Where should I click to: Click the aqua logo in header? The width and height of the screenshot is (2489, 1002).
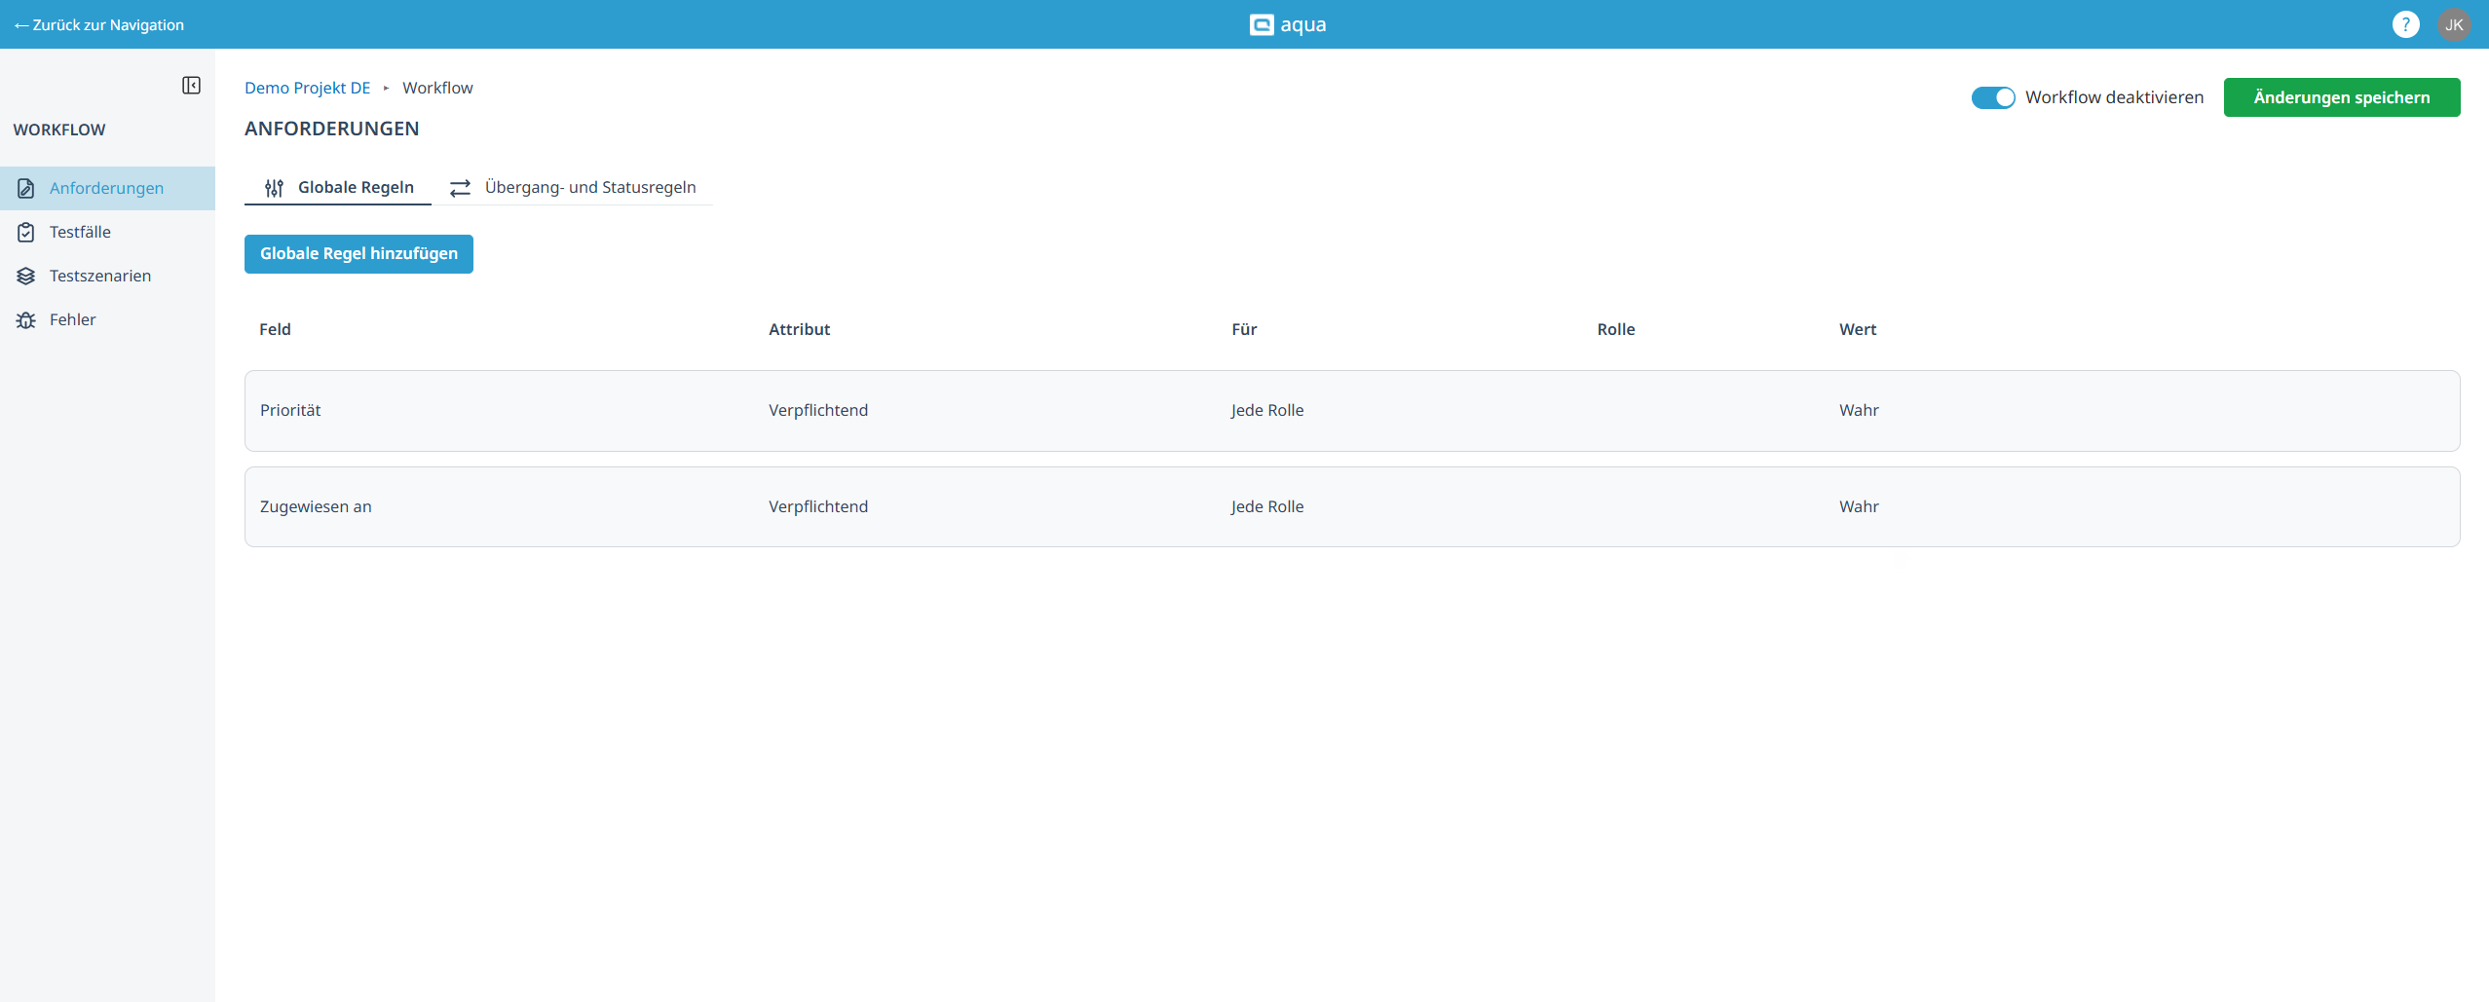click(1287, 24)
